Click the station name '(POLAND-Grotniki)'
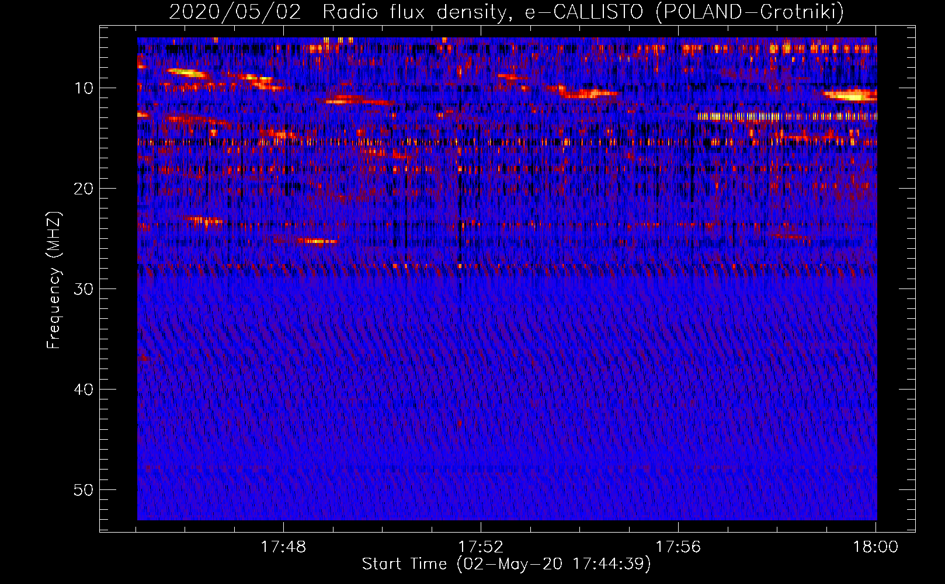Image resolution: width=945 pixels, height=584 pixels. pos(751,12)
